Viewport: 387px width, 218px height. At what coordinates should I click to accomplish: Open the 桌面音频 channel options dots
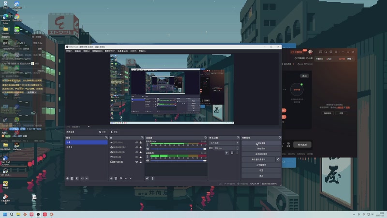148,156
